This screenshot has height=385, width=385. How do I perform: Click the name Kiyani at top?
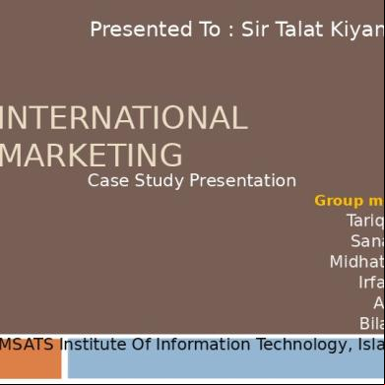coord(357,30)
